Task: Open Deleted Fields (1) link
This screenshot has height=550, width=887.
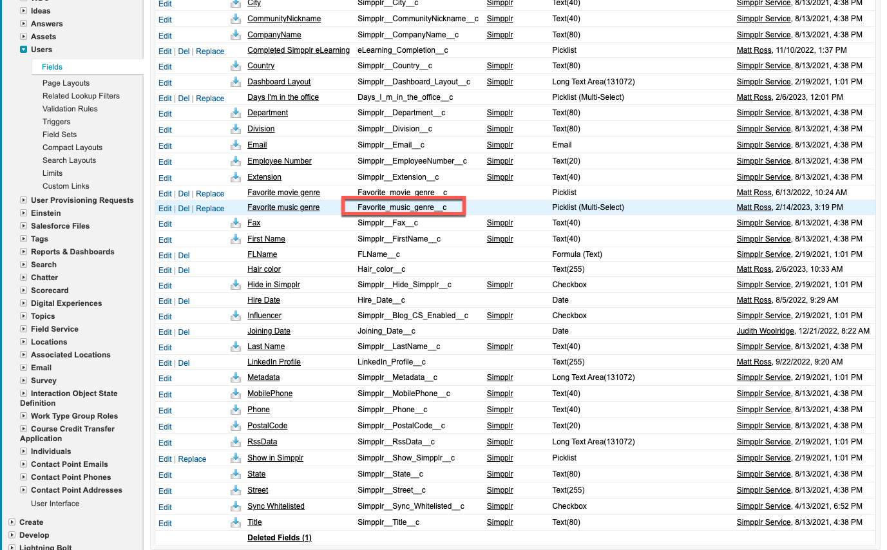Action: pos(280,538)
